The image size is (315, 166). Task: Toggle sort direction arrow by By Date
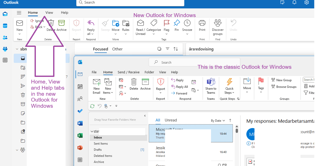click(230, 120)
